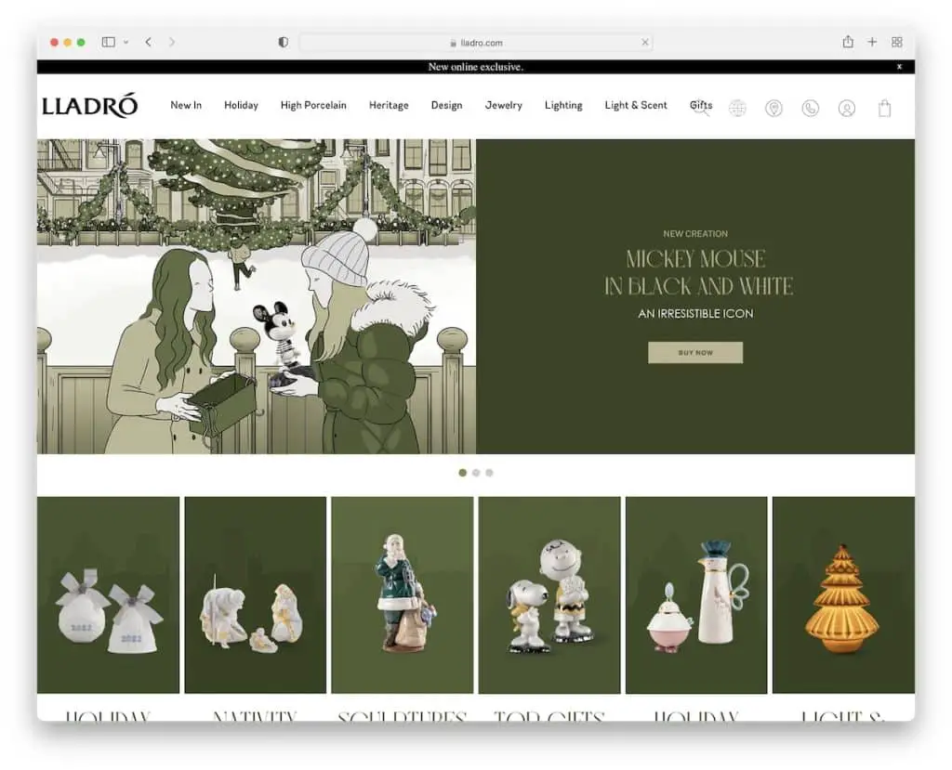The height and width of the screenshot is (770, 952).
Task: Go forward with Safari forward arrow
Action: pyautogui.click(x=172, y=42)
